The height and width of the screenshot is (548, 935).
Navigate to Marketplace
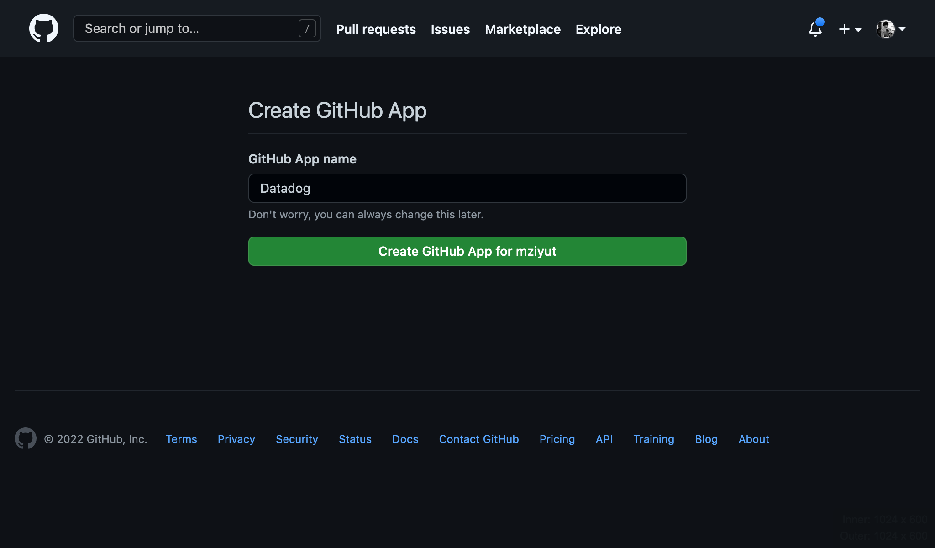tap(523, 29)
